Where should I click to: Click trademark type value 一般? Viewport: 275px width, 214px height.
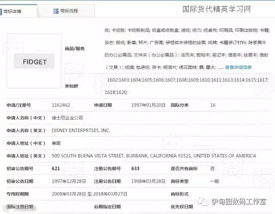point(214,181)
